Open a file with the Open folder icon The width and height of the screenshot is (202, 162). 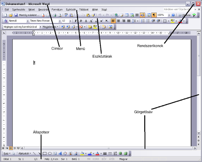tap(10, 15)
